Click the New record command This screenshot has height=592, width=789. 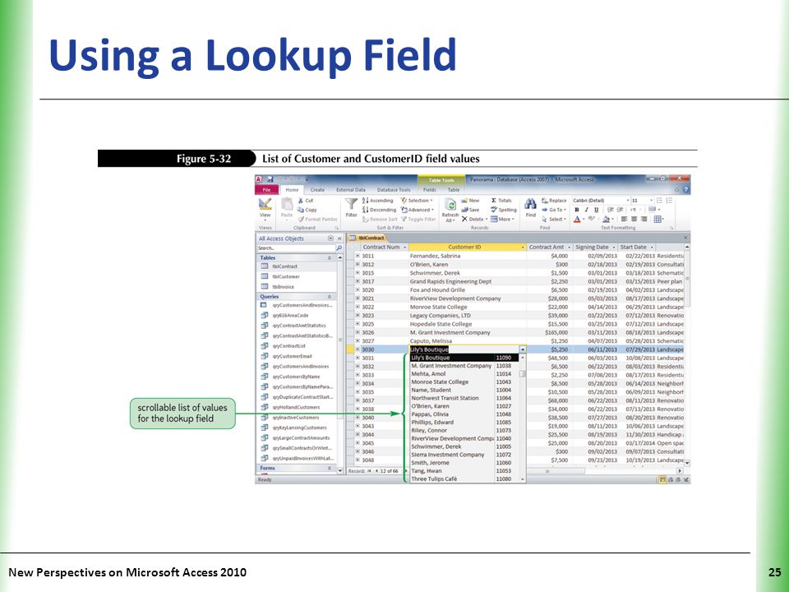pyautogui.click(x=470, y=201)
